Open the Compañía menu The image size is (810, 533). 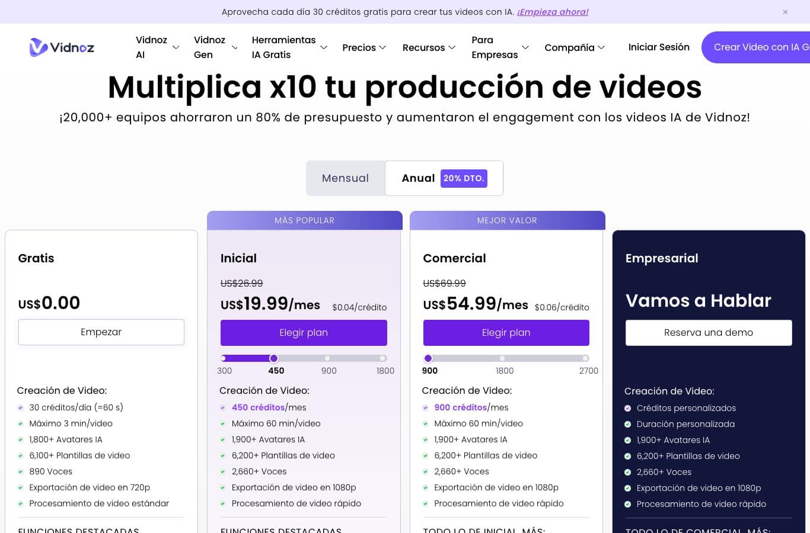575,47
